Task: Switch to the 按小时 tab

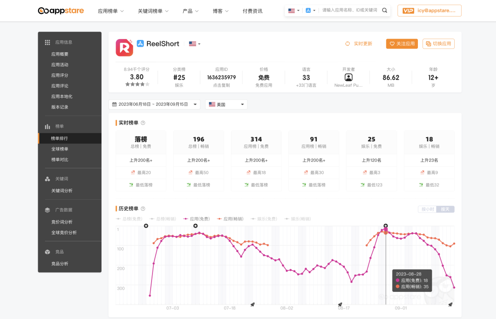Action: click(x=428, y=209)
